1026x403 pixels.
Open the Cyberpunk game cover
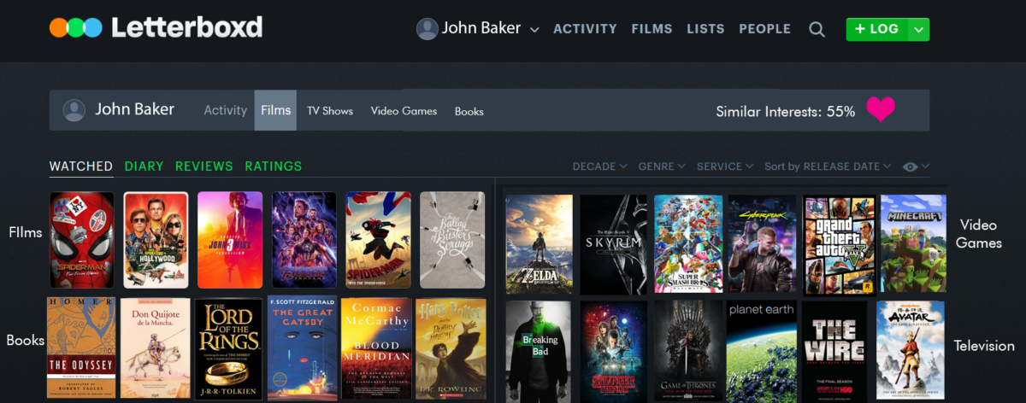pos(762,245)
